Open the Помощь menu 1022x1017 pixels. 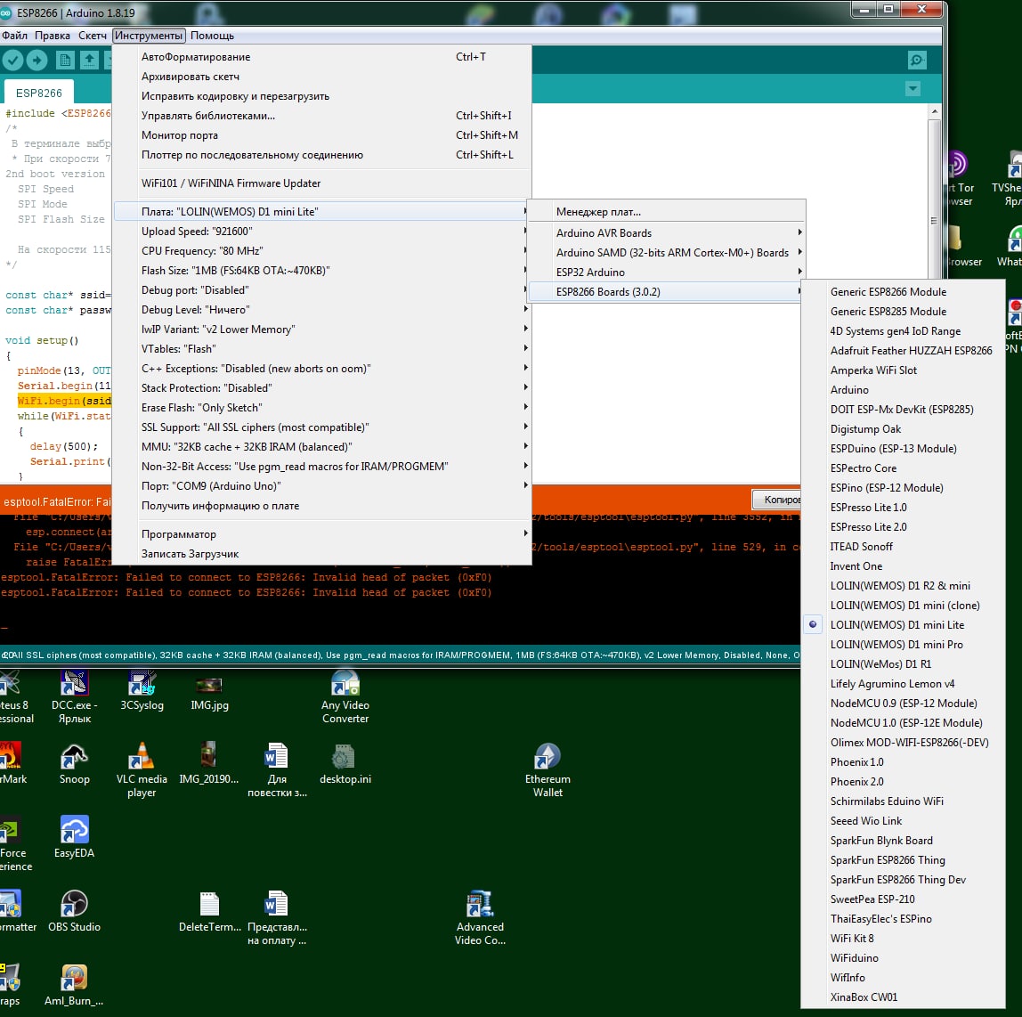[212, 36]
